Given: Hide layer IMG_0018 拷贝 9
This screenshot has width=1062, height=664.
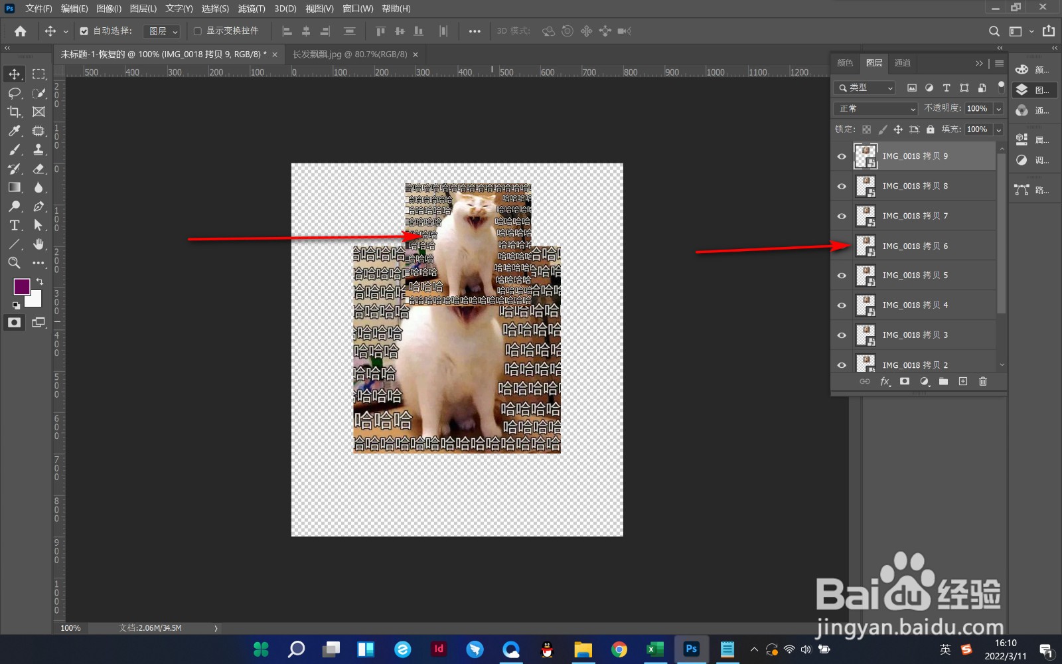Looking at the screenshot, I should [842, 157].
